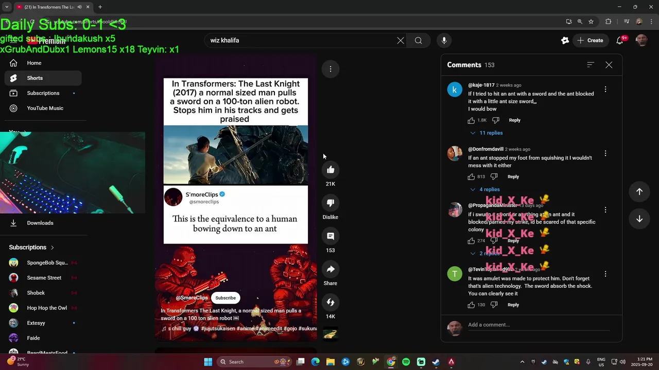The image size is (659, 370).
Task: Open the YouTube notifications bell
Action: point(620,41)
